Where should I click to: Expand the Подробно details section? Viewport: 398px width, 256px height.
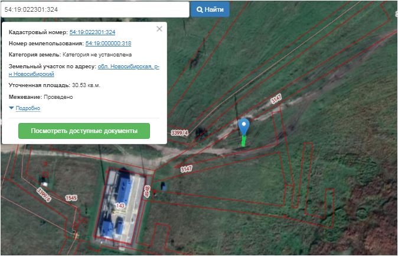pos(28,108)
